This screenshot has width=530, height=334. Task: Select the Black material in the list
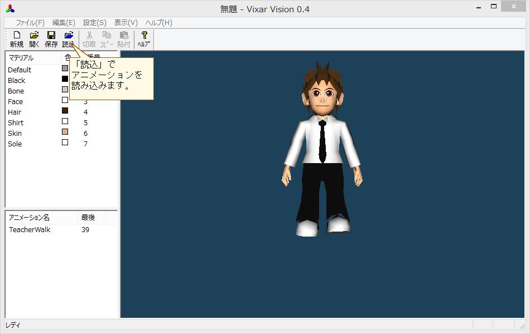tap(16, 80)
